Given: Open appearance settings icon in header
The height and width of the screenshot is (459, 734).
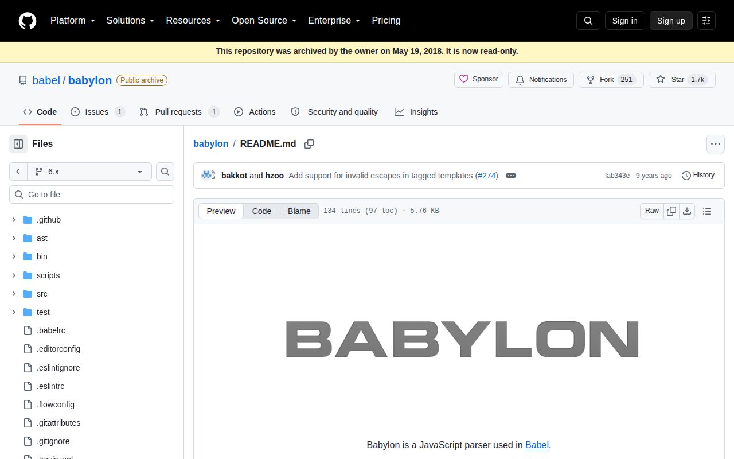Looking at the screenshot, I should [x=706, y=21].
